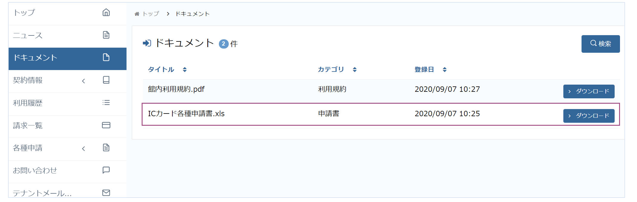Click the speech bubble icon beside お問い合わせ
637x202 pixels.
pyautogui.click(x=106, y=170)
